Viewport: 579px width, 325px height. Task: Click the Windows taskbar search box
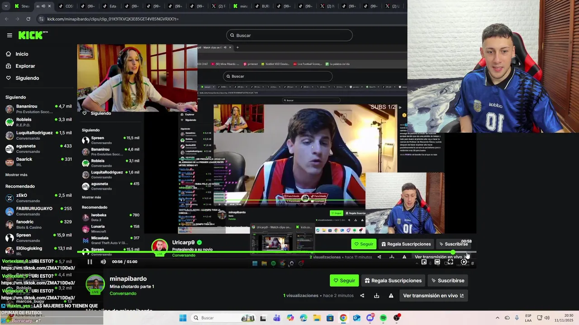223,318
